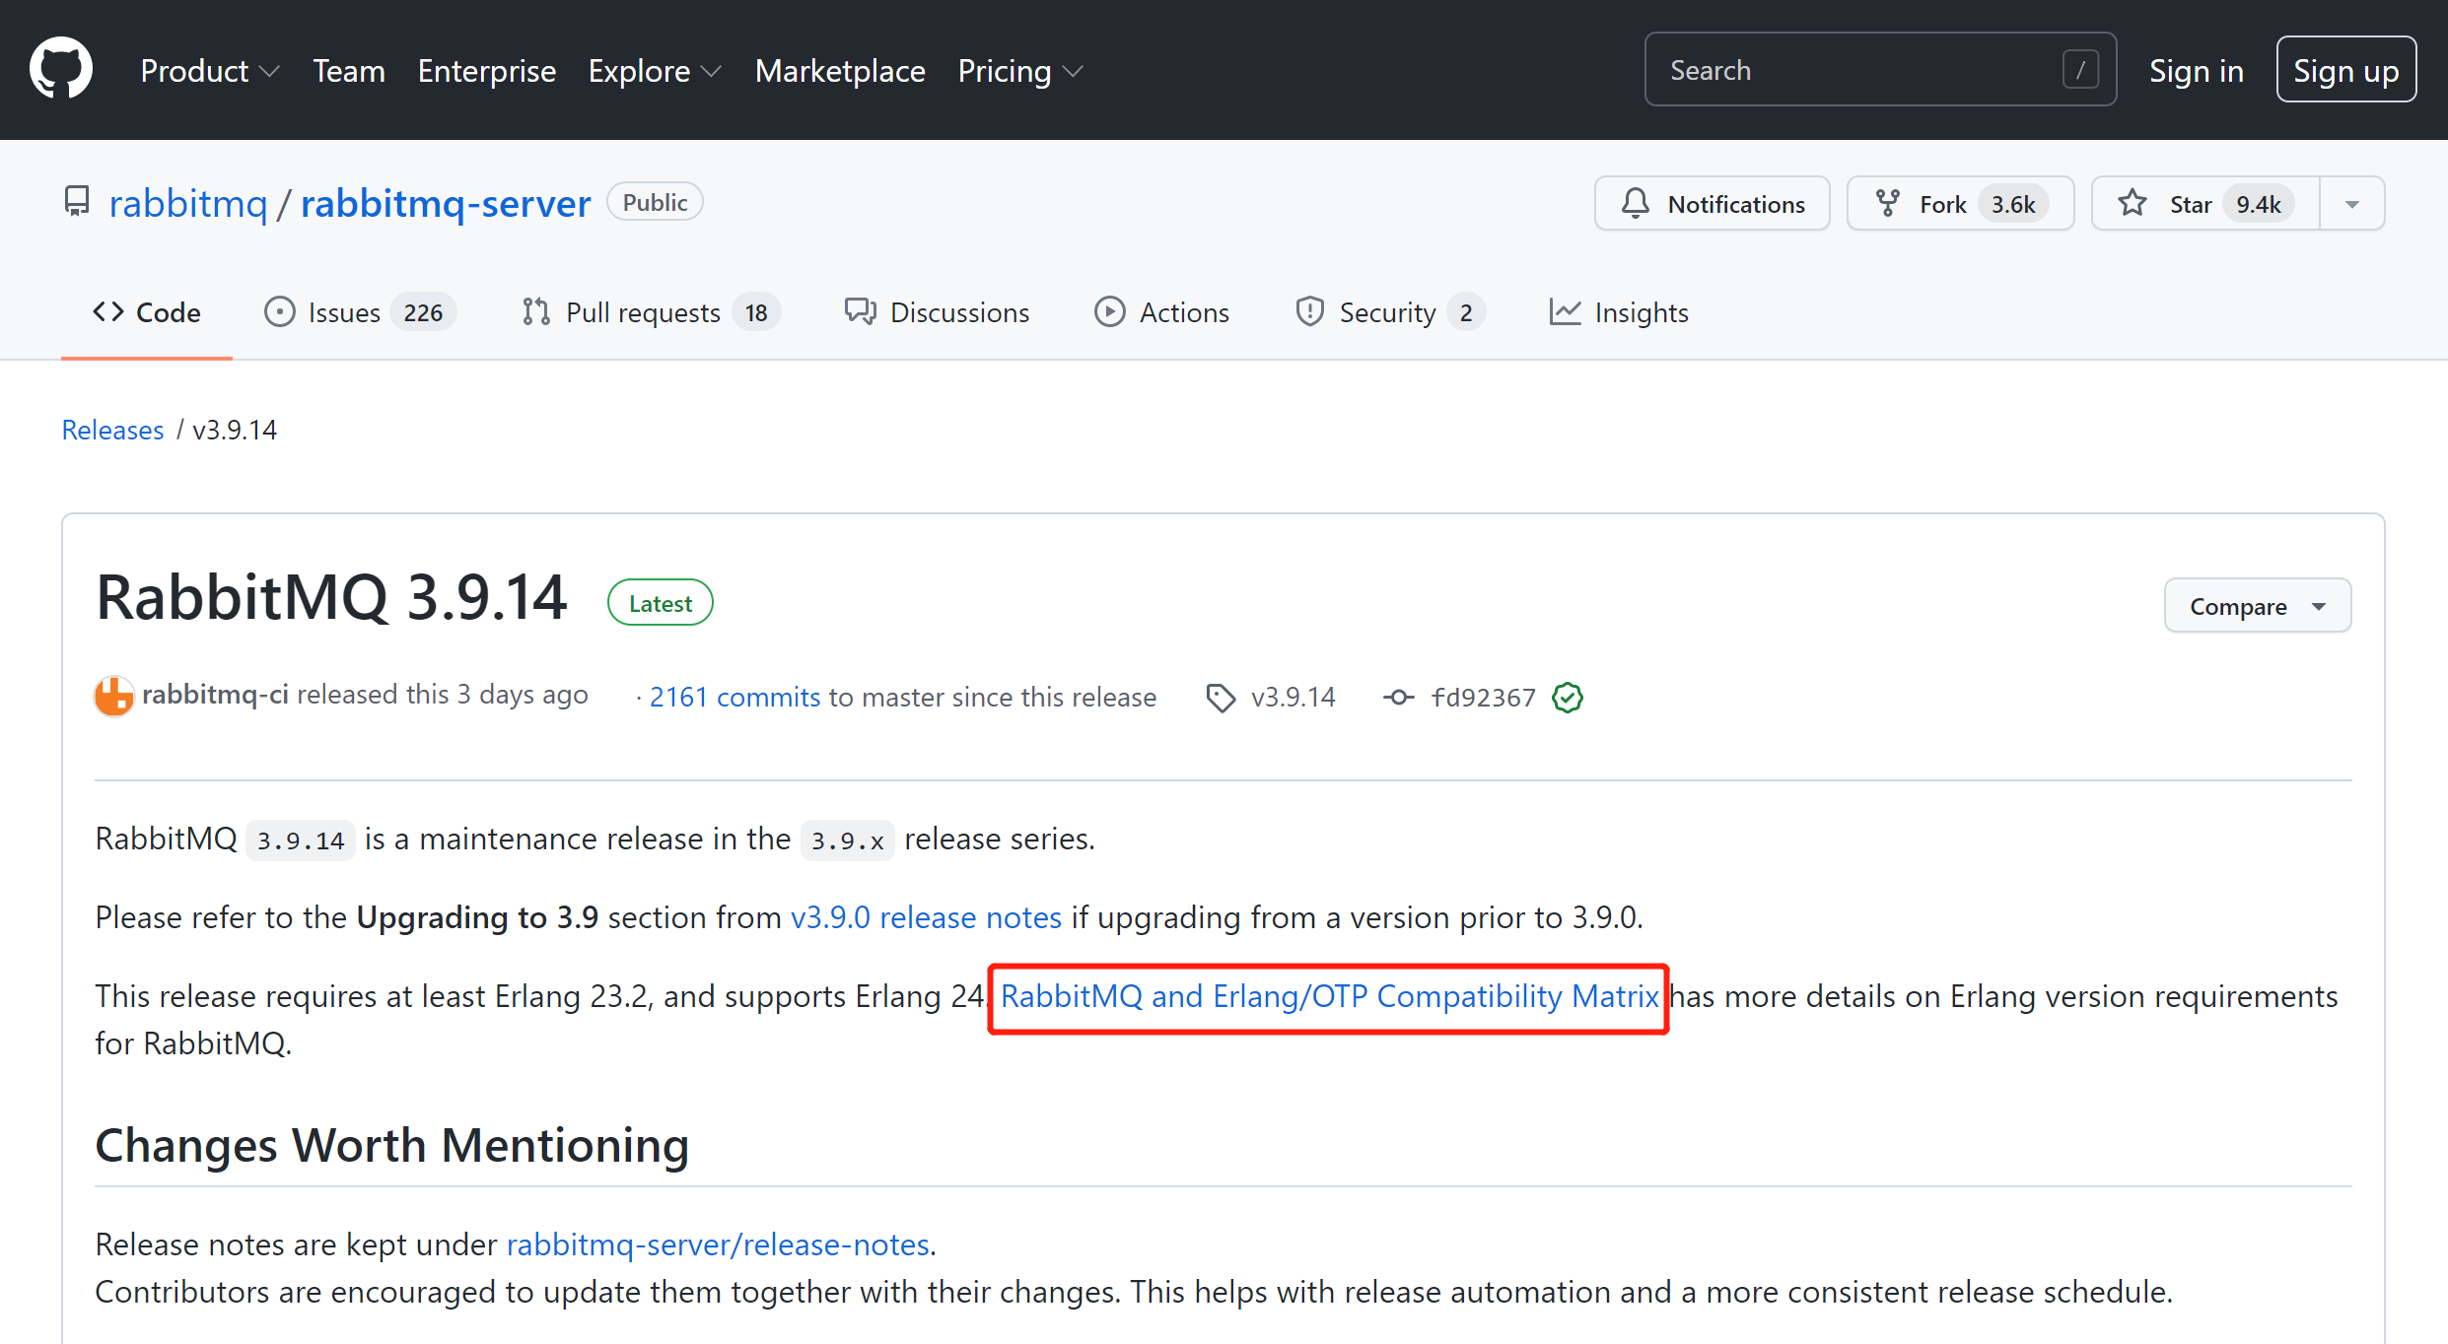Click the 3.6k fork count
The image size is (2448, 1344).
pyautogui.click(x=2012, y=204)
